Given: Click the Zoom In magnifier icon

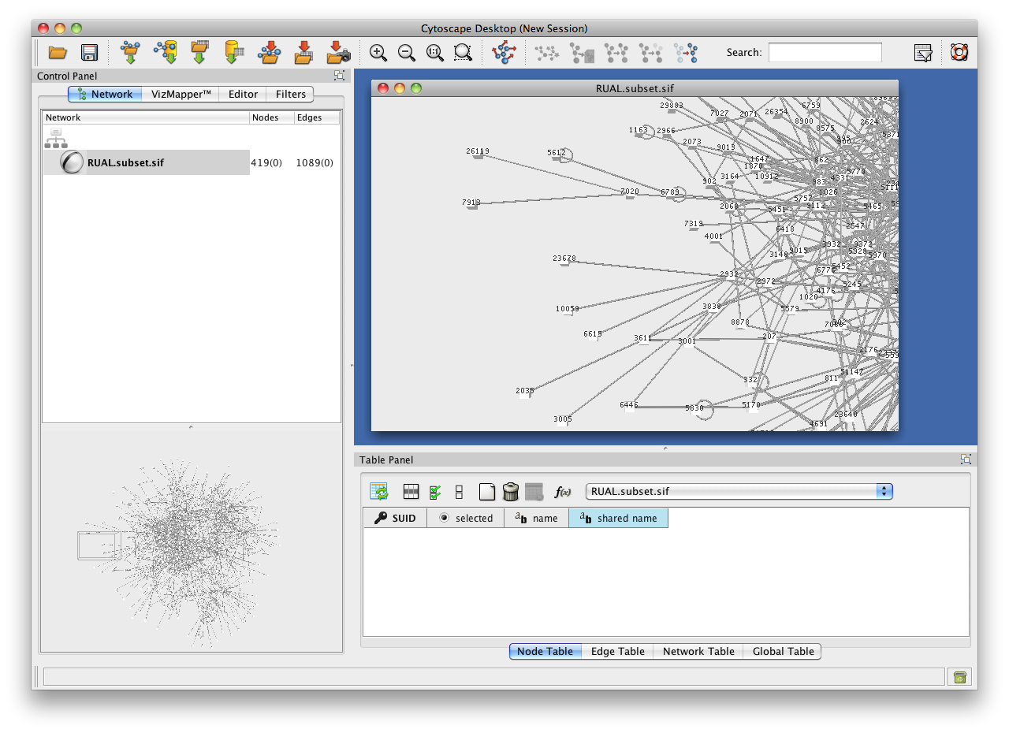Looking at the screenshot, I should click(378, 53).
